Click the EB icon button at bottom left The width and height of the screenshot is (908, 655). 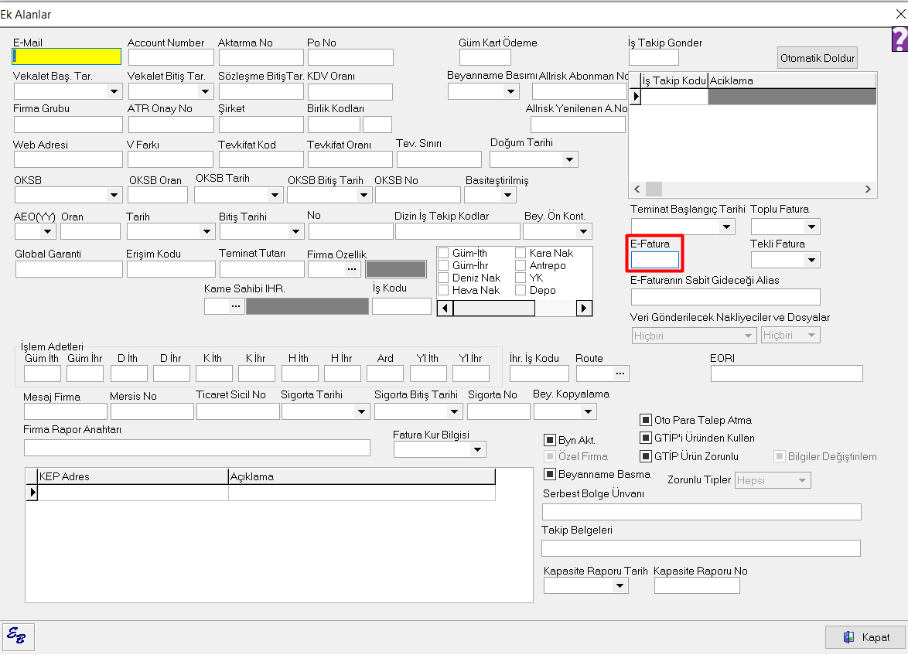pyautogui.click(x=17, y=636)
